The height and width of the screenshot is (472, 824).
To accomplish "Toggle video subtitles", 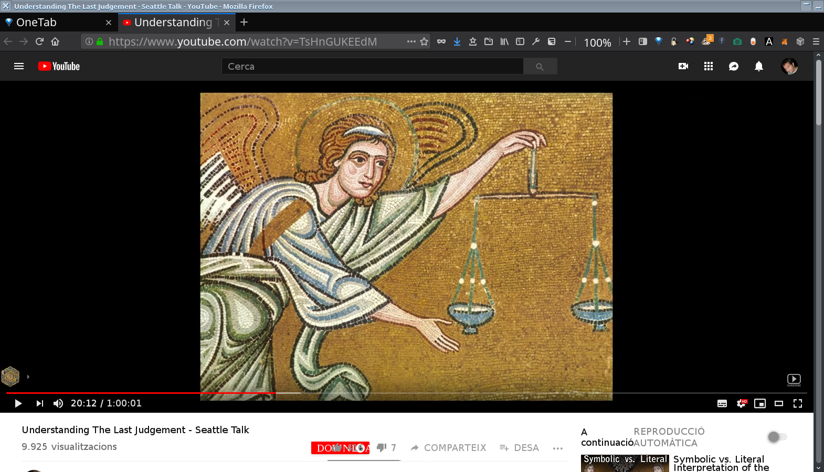I will [x=722, y=403].
